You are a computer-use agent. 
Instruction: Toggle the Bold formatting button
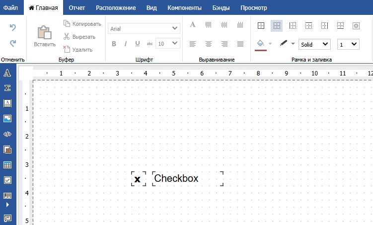pyautogui.click(x=114, y=44)
